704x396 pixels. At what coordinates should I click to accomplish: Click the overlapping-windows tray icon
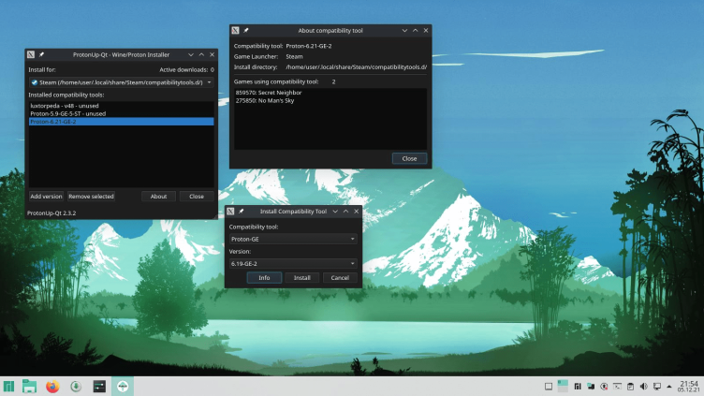click(591, 387)
